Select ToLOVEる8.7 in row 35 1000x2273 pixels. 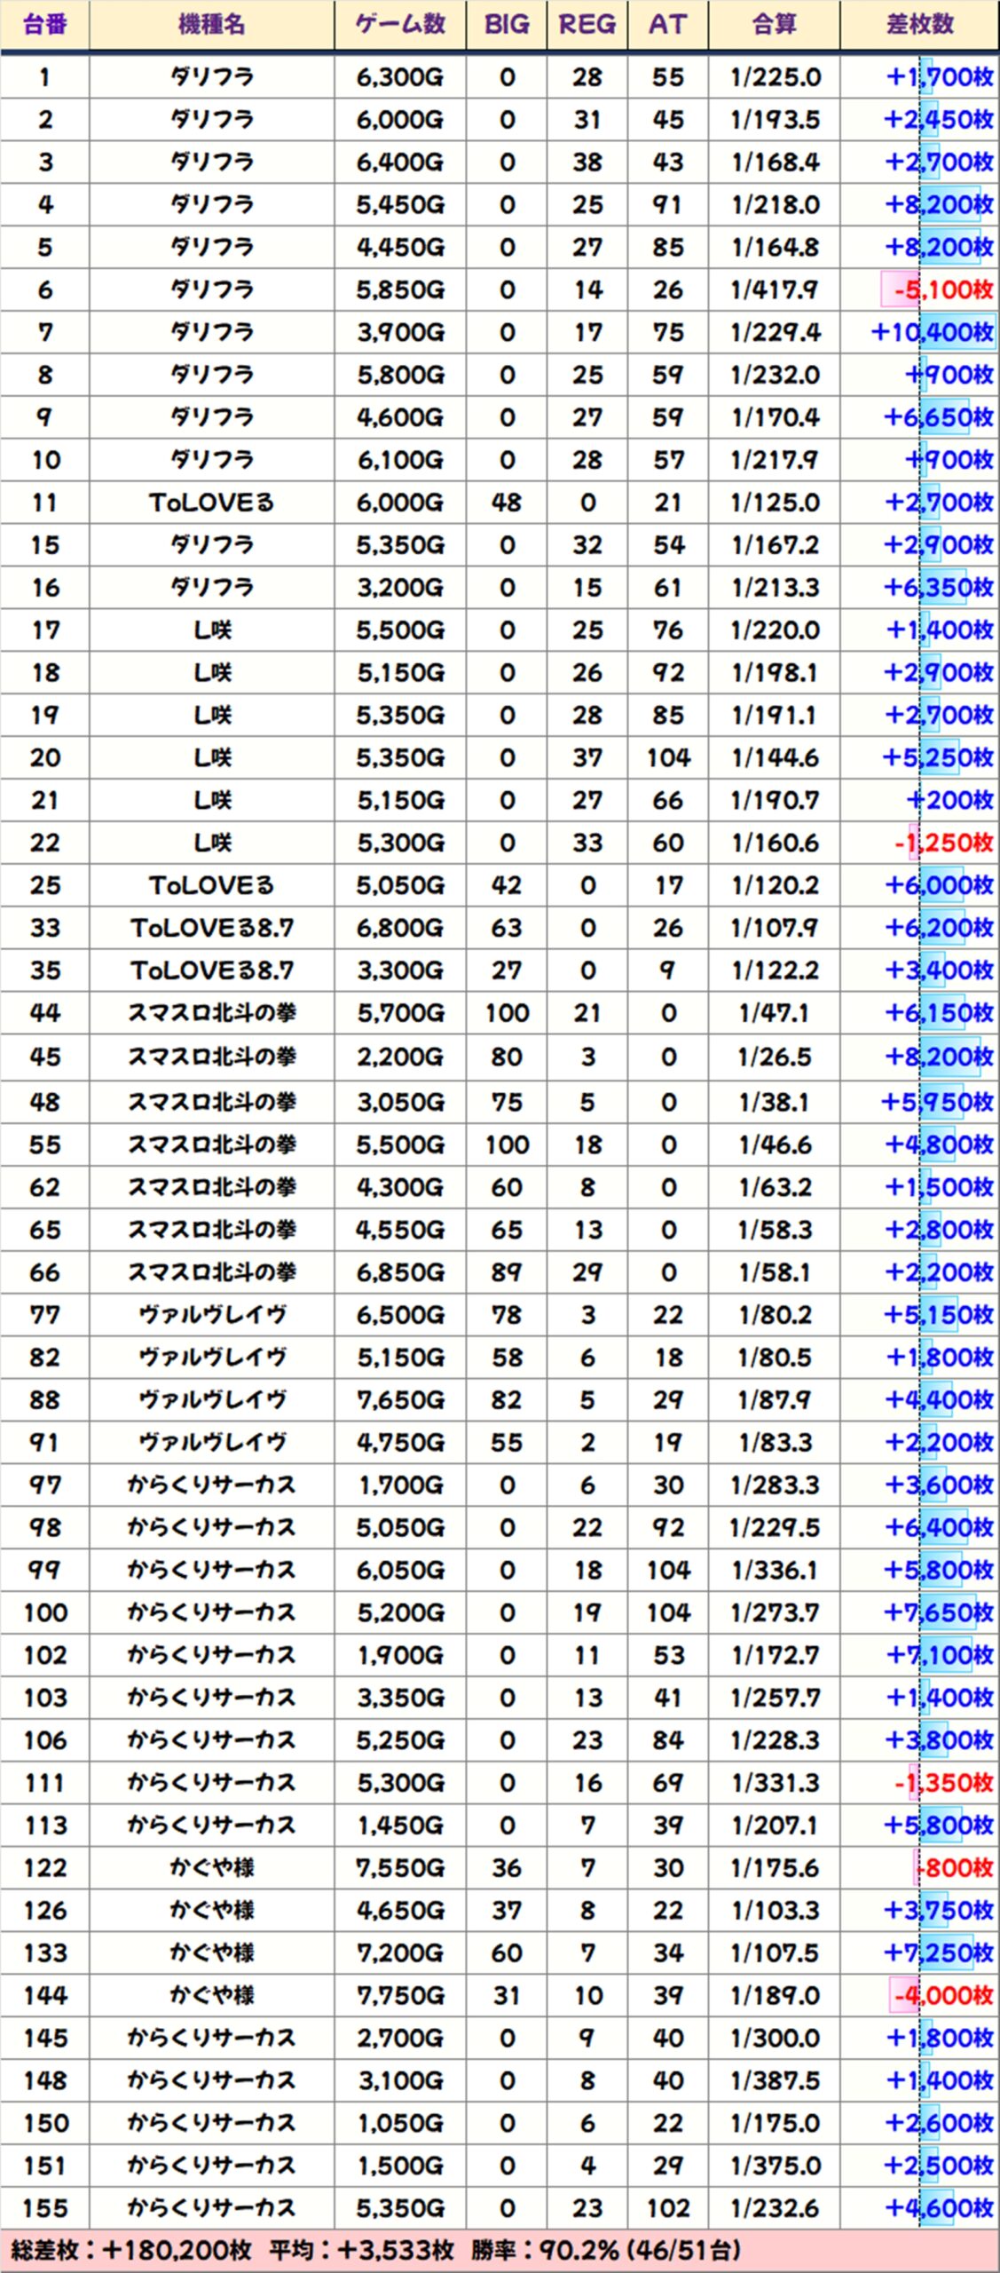pyautogui.click(x=211, y=970)
